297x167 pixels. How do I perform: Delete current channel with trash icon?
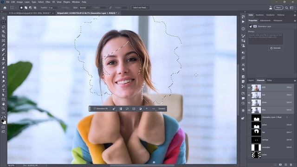(x=291, y=165)
